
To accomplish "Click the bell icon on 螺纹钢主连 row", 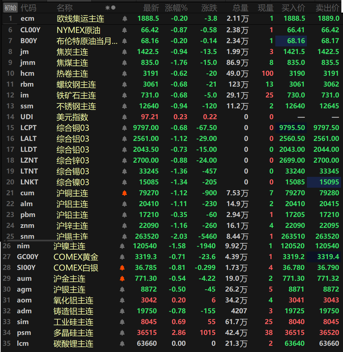I will [x=125, y=85].
